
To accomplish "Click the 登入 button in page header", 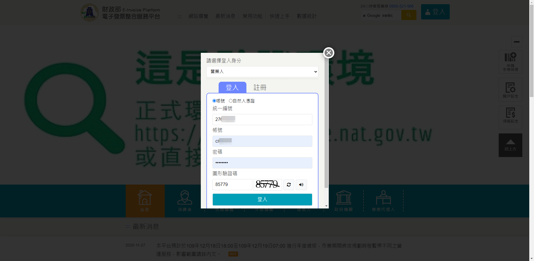I will (x=435, y=12).
